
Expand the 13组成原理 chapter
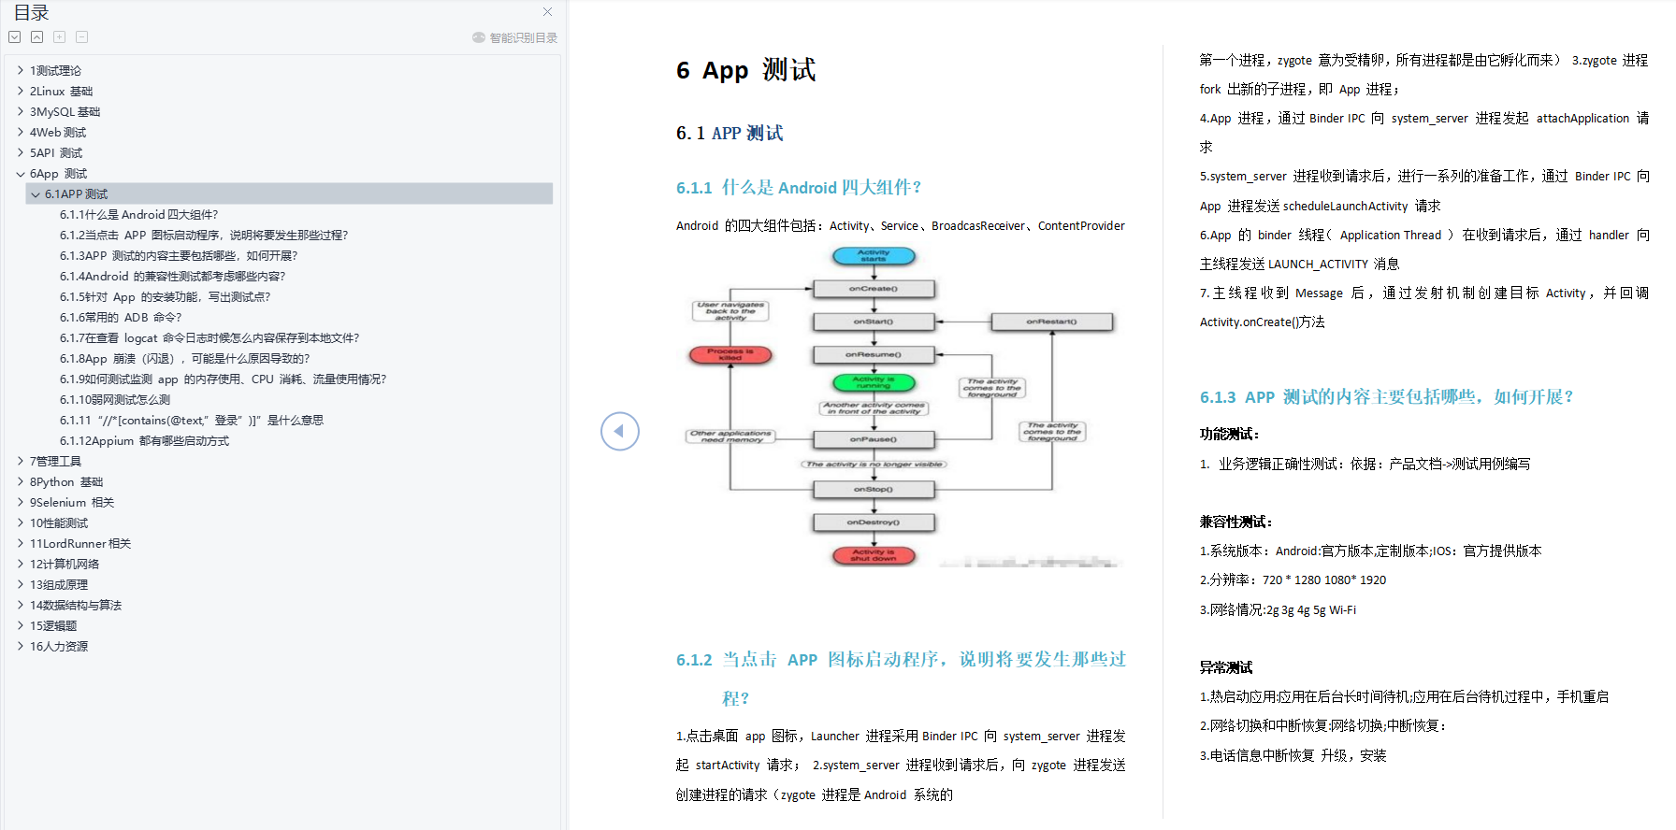(21, 584)
